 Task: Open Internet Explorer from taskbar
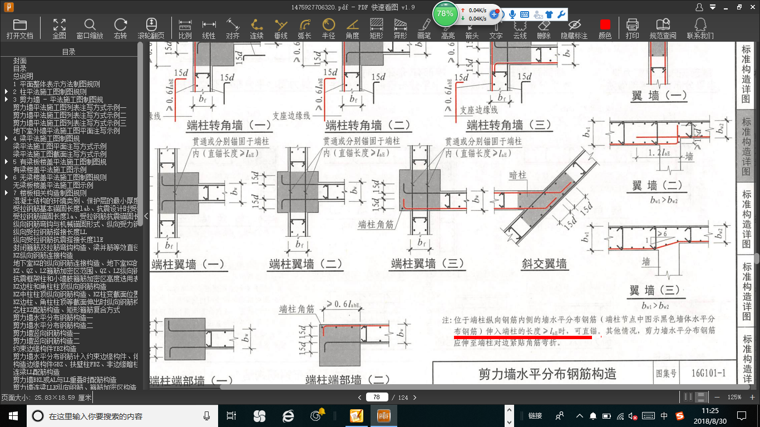[x=288, y=415]
